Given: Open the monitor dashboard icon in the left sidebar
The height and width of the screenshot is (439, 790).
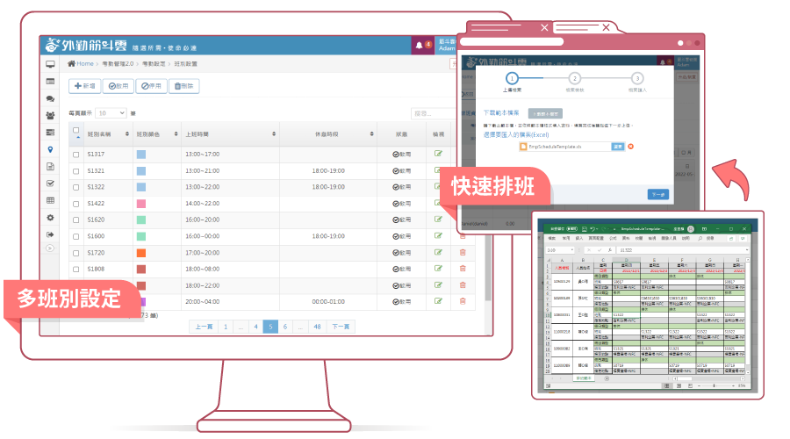Looking at the screenshot, I should pos(50,64).
